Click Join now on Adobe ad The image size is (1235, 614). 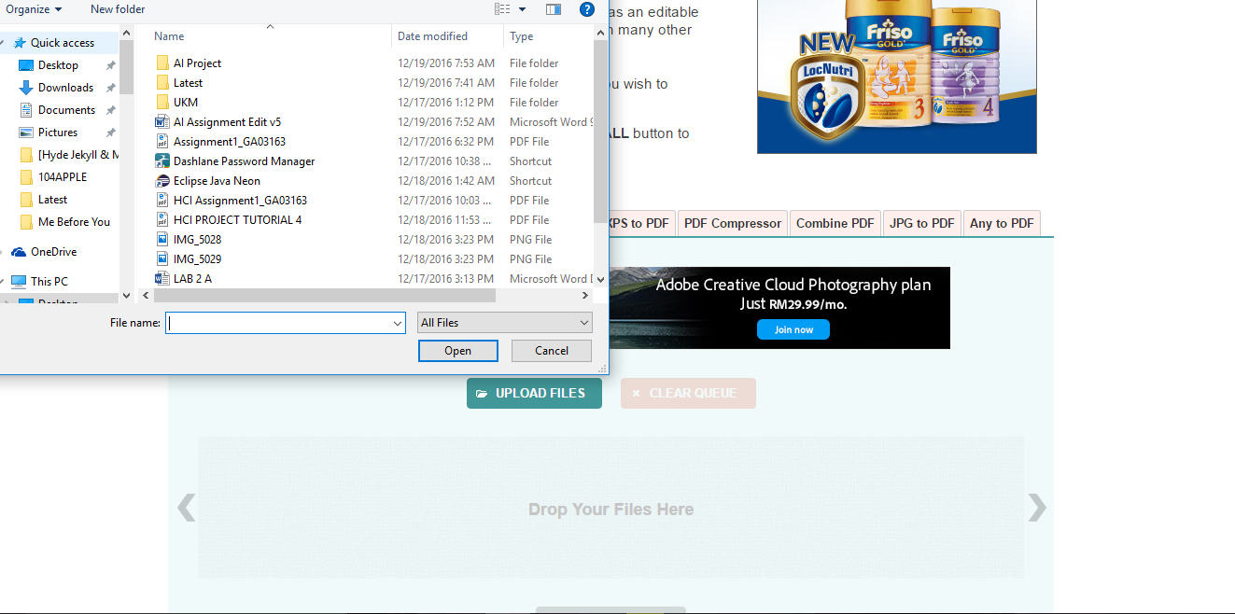click(x=793, y=329)
